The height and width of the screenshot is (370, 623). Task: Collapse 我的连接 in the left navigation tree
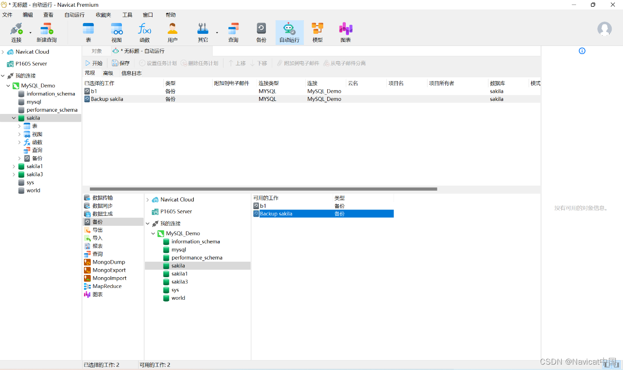[3, 76]
